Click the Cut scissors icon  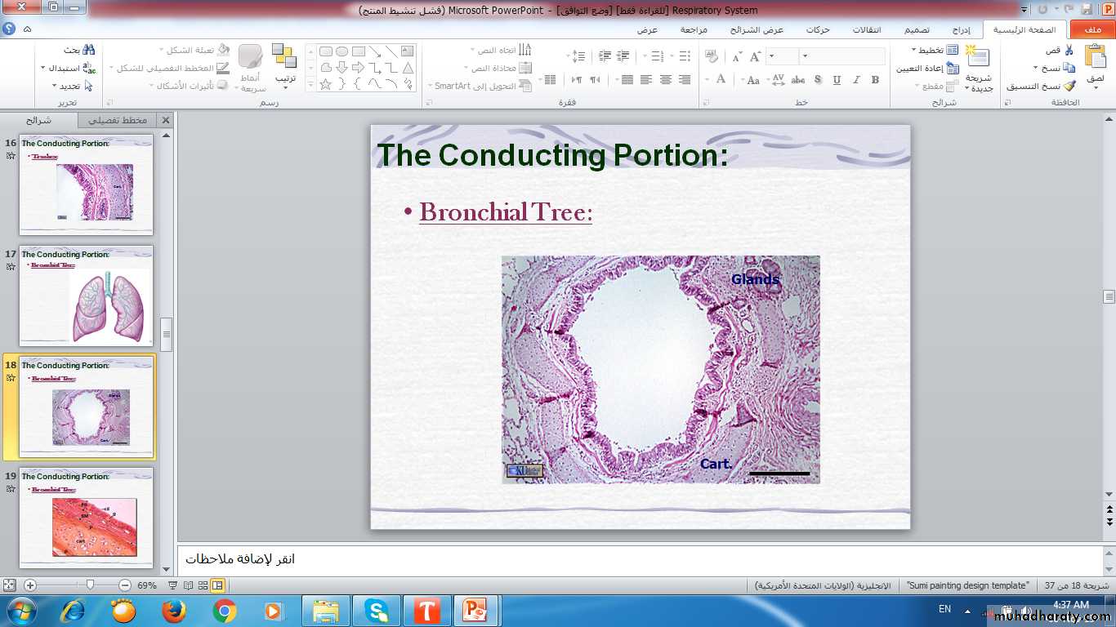pyautogui.click(x=1069, y=51)
